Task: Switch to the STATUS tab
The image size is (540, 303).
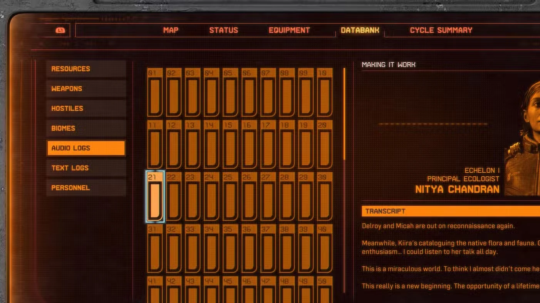Action: pyautogui.click(x=223, y=30)
